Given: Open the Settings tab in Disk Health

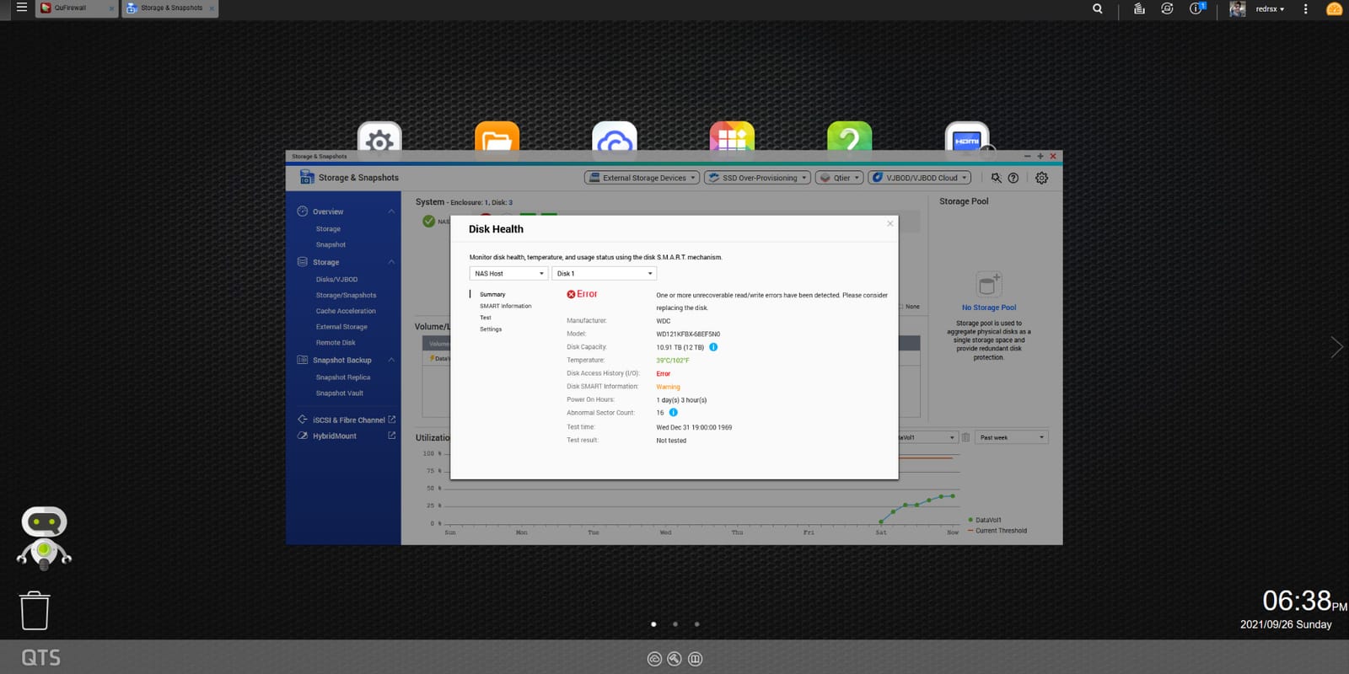Looking at the screenshot, I should (491, 329).
